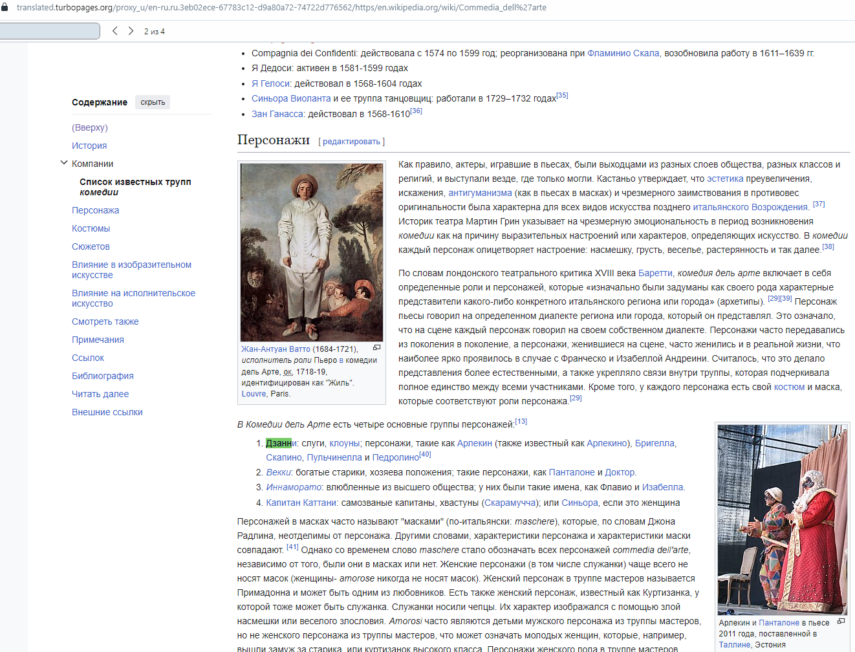Follow the Панталоне link in list item 2
This screenshot has height=652, width=855.
click(x=572, y=472)
